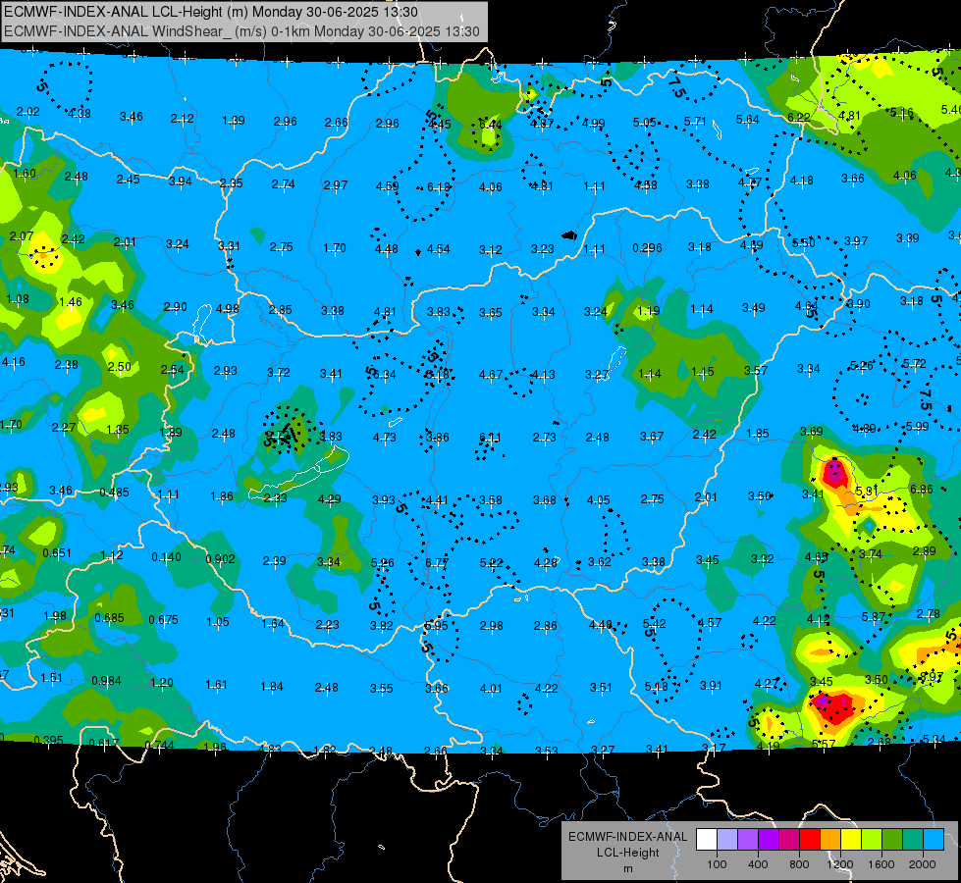This screenshot has width=961, height=883.
Task: Click the wind shear value 0.485
Action: pyautogui.click(x=115, y=493)
